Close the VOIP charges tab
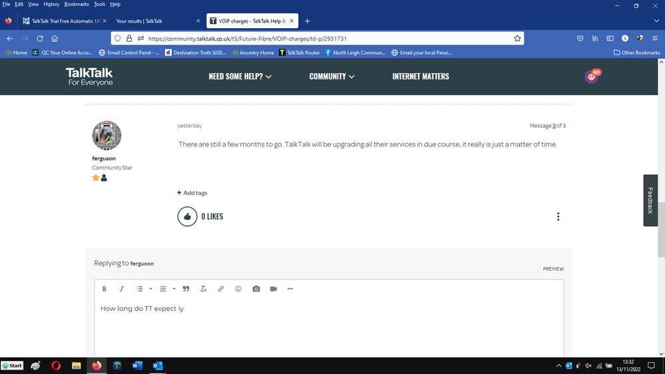665x374 pixels. tap(292, 21)
